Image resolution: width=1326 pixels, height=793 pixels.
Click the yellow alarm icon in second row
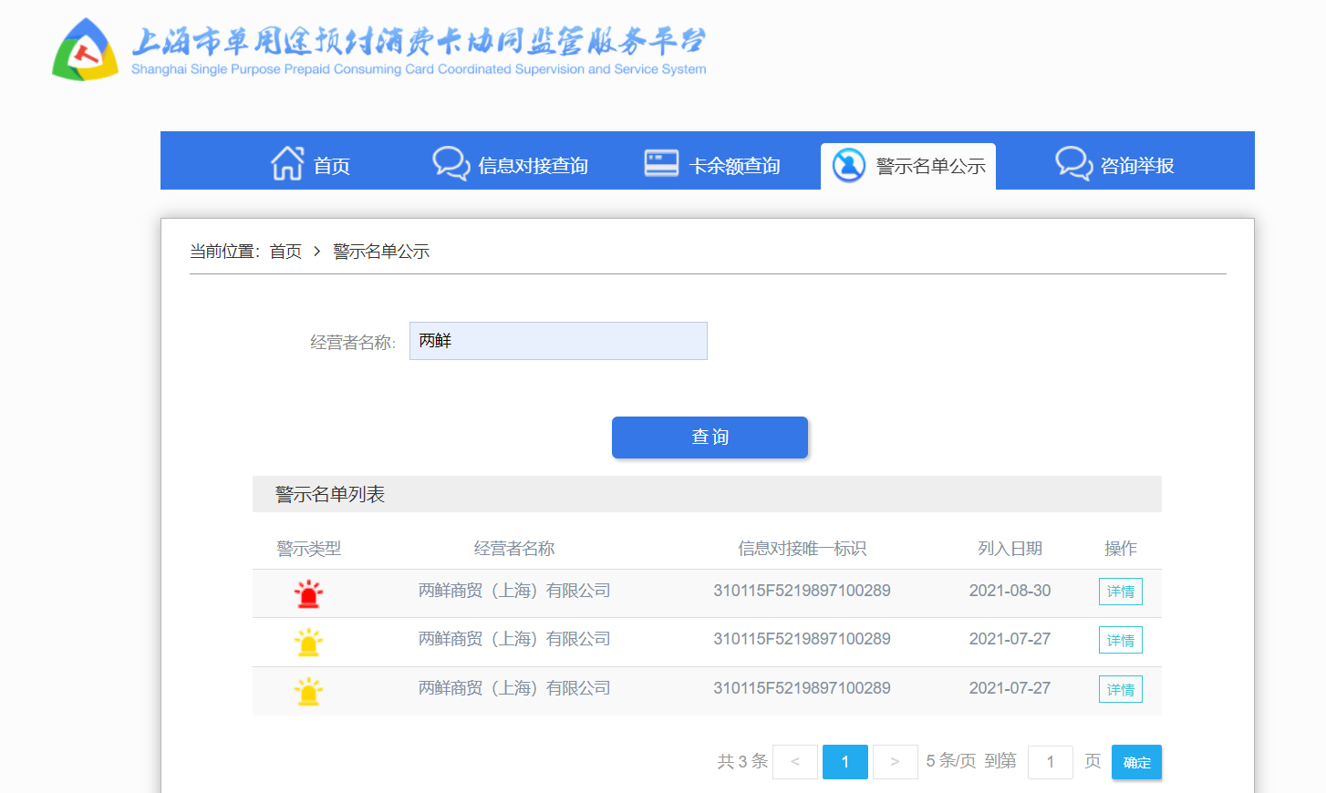308,643
